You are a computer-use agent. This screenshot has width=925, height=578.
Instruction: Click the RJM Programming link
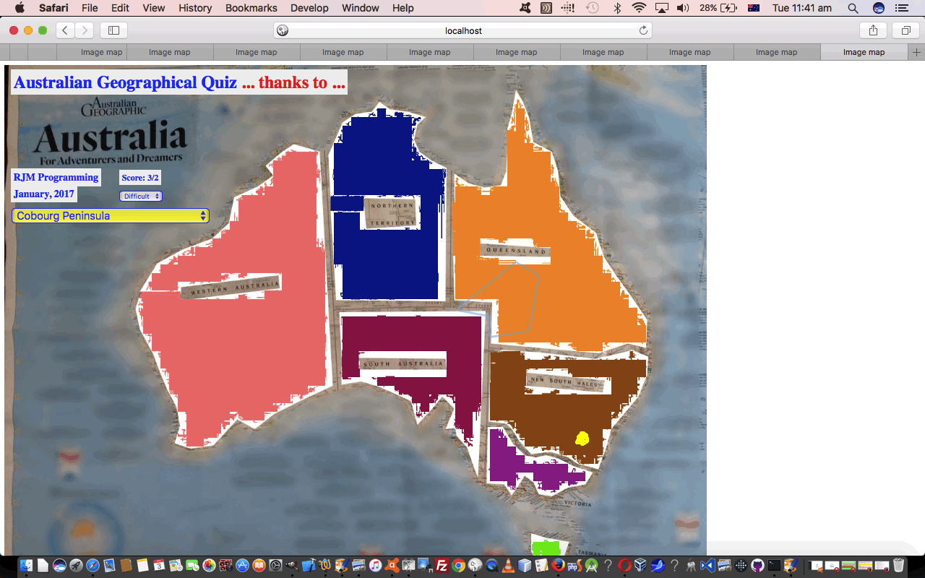[56, 177]
